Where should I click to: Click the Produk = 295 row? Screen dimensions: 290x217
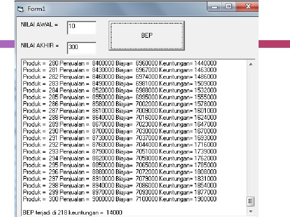pos(120,165)
